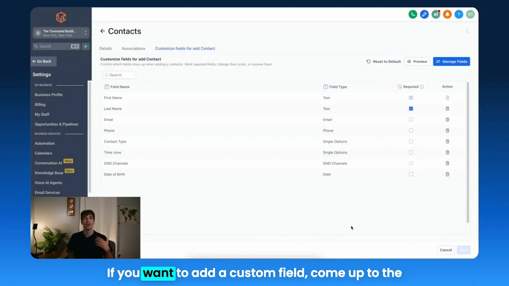Click the Manage Fields button
The height and width of the screenshot is (286, 509).
coord(451,61)
